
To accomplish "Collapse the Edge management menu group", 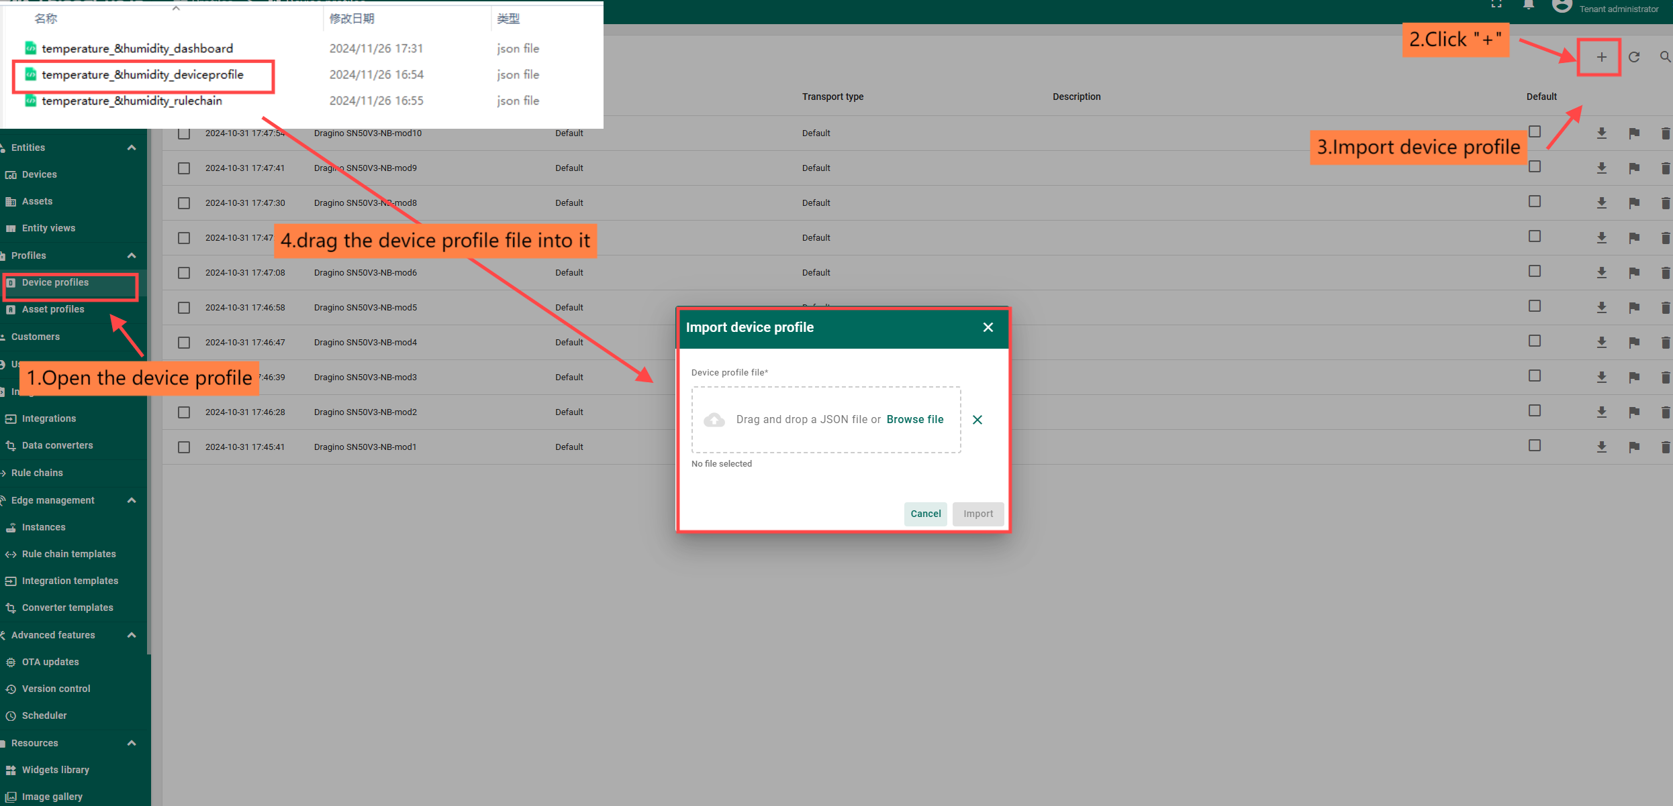I will coord(132,500).
